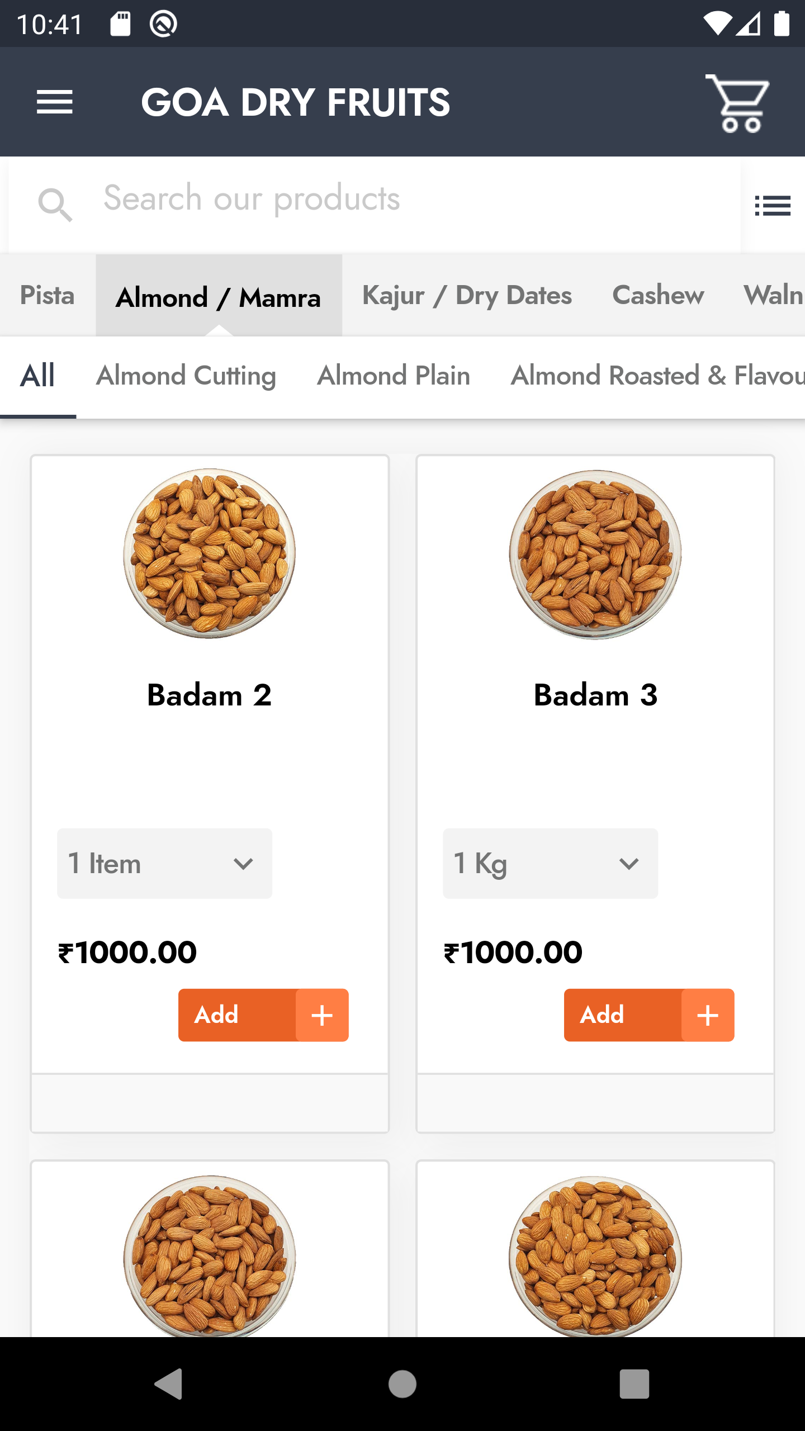Add Badam 2 to cart
Image resolution: width=805 pixels, height=1431 pixels.
pos(237,1015)
